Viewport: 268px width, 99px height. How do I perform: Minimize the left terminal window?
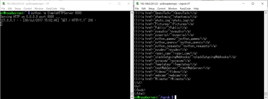click(110, 4)
